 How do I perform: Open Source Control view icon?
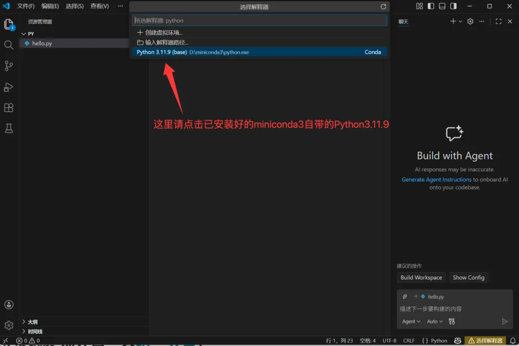point(9,66)
